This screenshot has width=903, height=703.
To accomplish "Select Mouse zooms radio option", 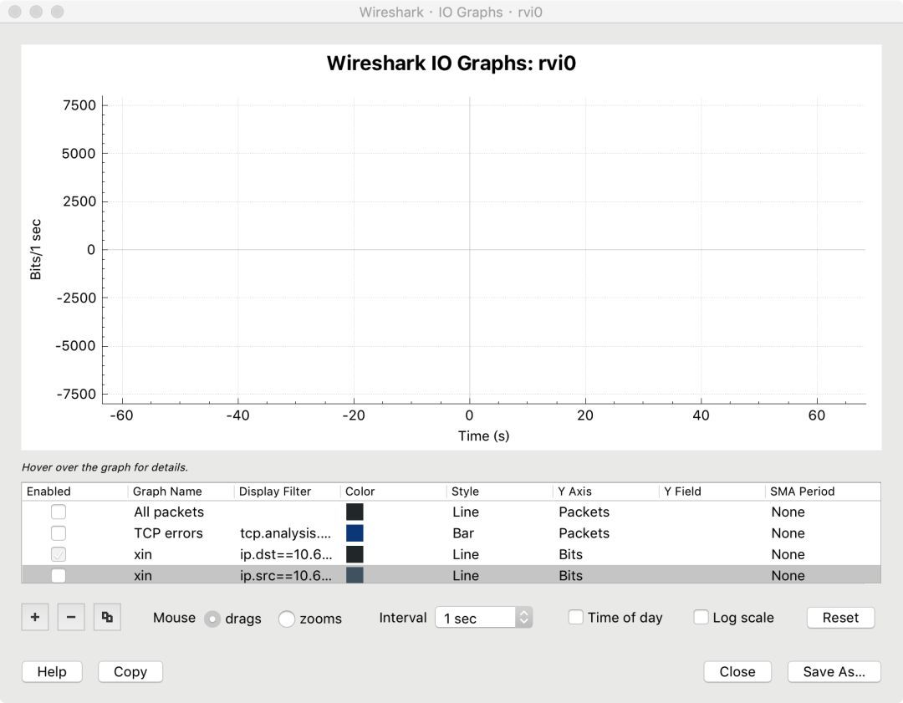I will click(x=286, y=619).
